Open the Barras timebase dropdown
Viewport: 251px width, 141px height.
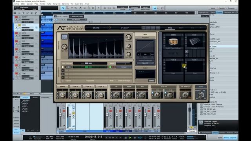click(x=146, y=7)
